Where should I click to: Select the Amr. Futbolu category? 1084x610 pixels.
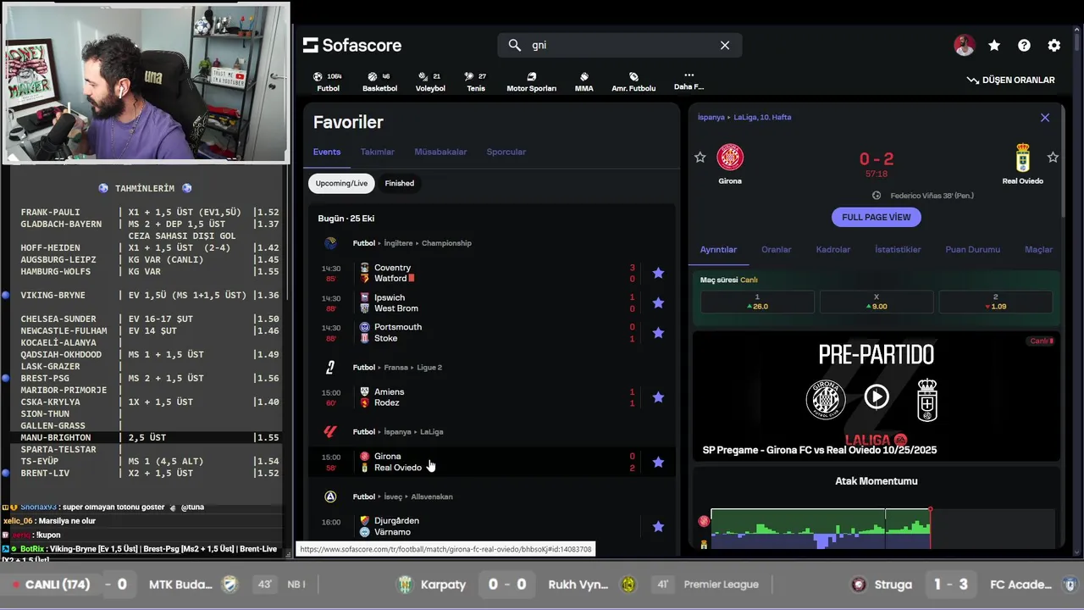coord(633,82)
